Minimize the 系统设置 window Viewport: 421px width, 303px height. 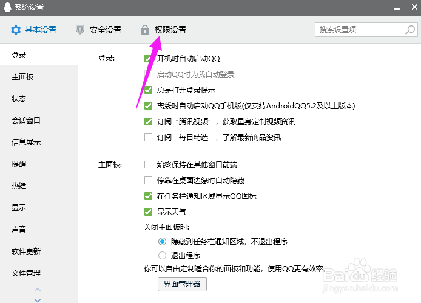[397, 9]
